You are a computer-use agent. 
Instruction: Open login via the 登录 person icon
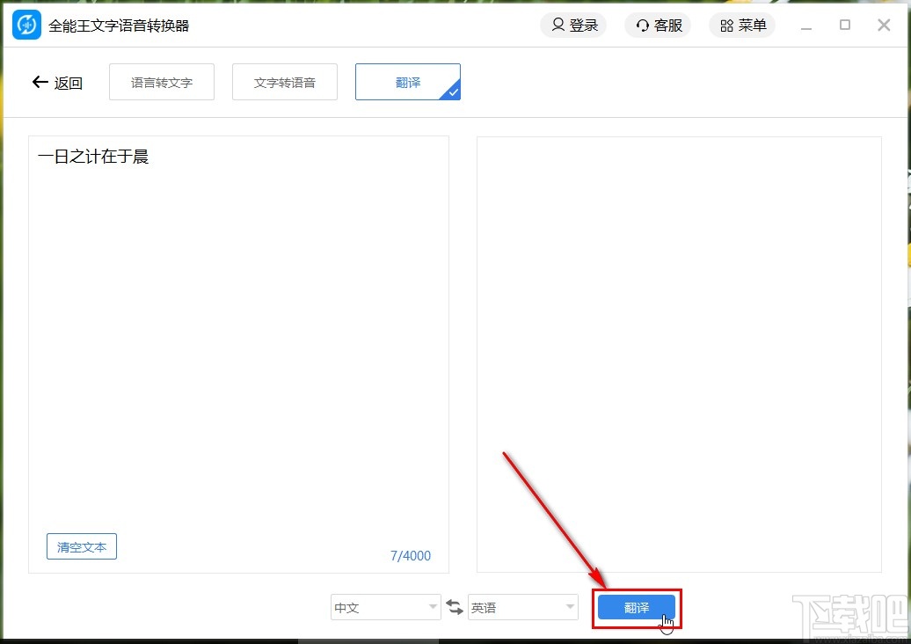click(558, 25)
